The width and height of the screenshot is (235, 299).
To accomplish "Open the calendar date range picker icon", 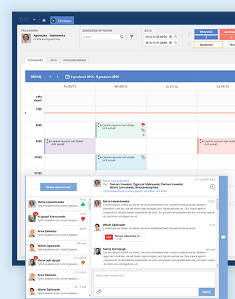I will pos(67,77).
